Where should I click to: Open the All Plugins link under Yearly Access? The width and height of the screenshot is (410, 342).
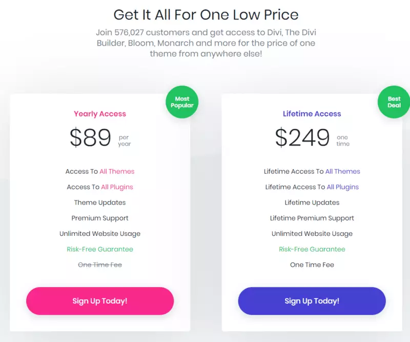click(116, 187)
